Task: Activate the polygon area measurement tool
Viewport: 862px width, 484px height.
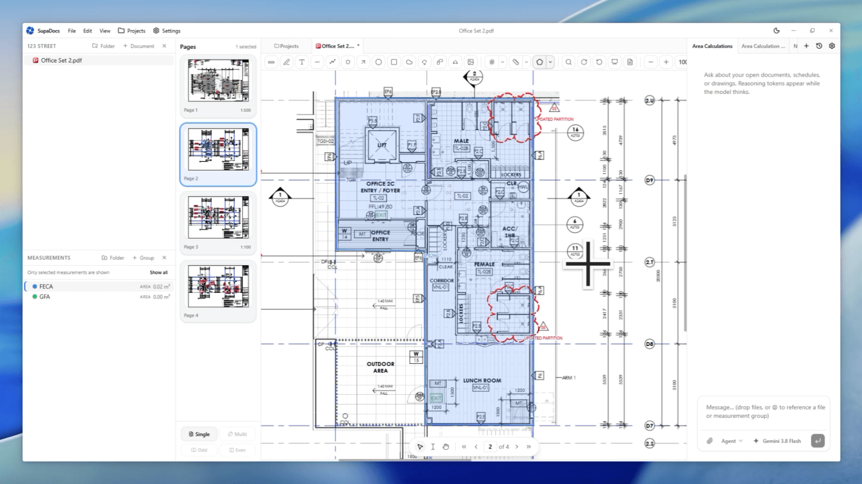Action: pos(539,62)
